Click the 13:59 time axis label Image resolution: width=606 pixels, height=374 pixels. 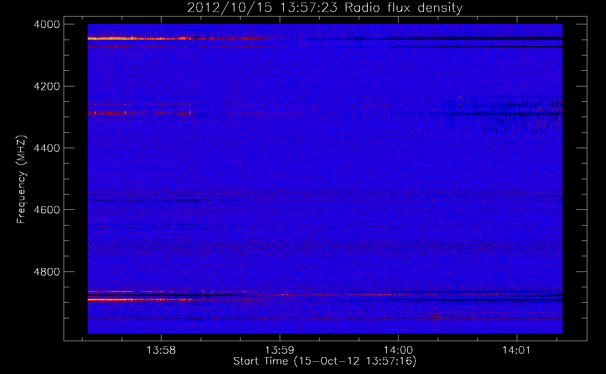pyautogui.click(x=280, y=350)
